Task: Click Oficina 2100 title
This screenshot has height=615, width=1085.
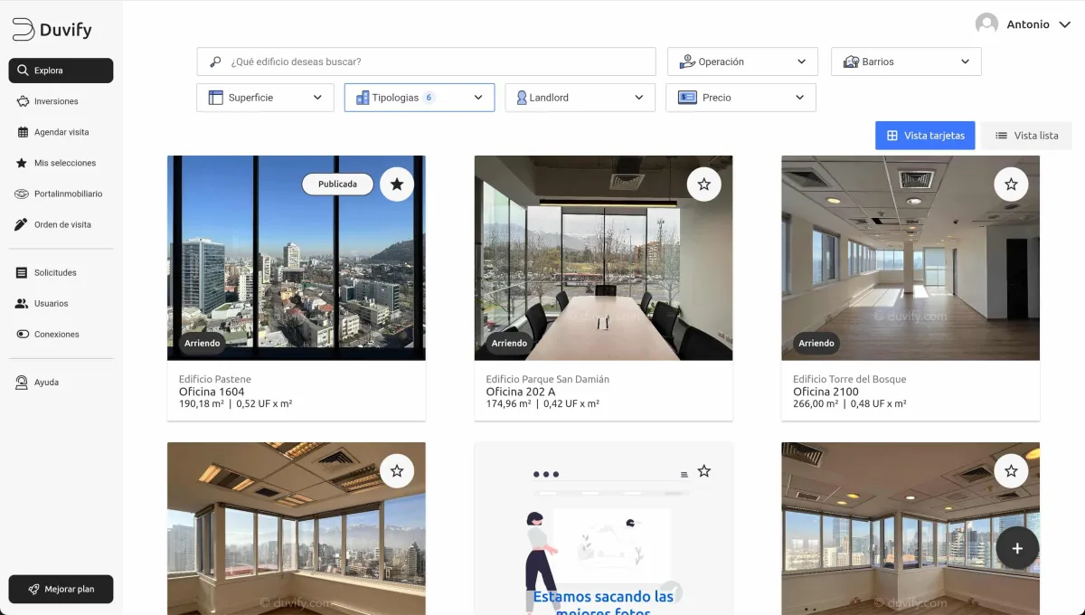Action: (826, 392)
